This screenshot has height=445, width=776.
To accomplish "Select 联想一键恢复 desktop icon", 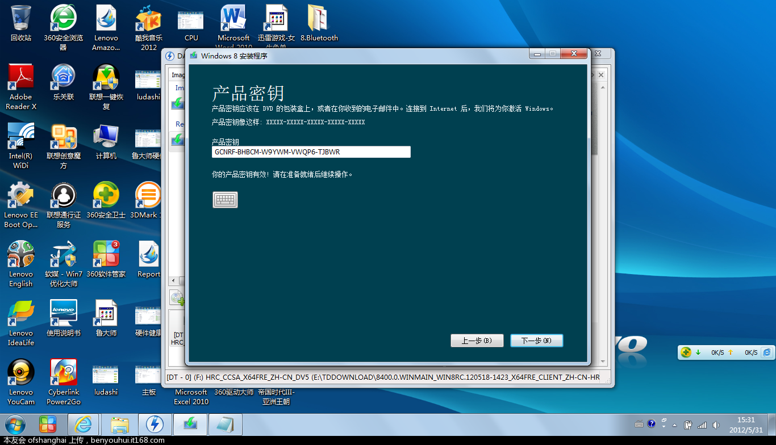I will coord(106,87).
